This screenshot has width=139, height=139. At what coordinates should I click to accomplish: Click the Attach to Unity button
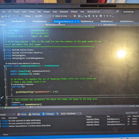(61, 16)
